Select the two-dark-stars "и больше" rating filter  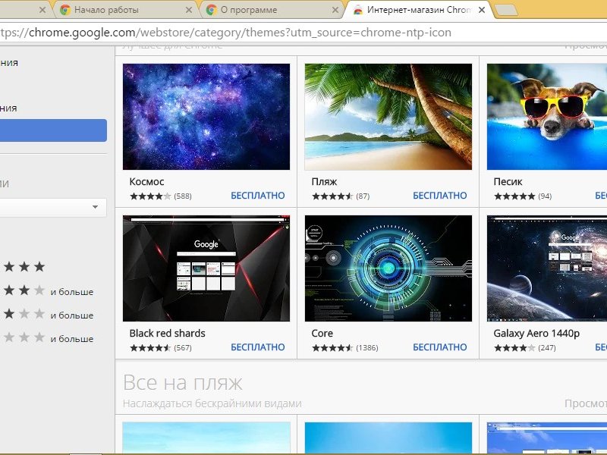[48, 291]
